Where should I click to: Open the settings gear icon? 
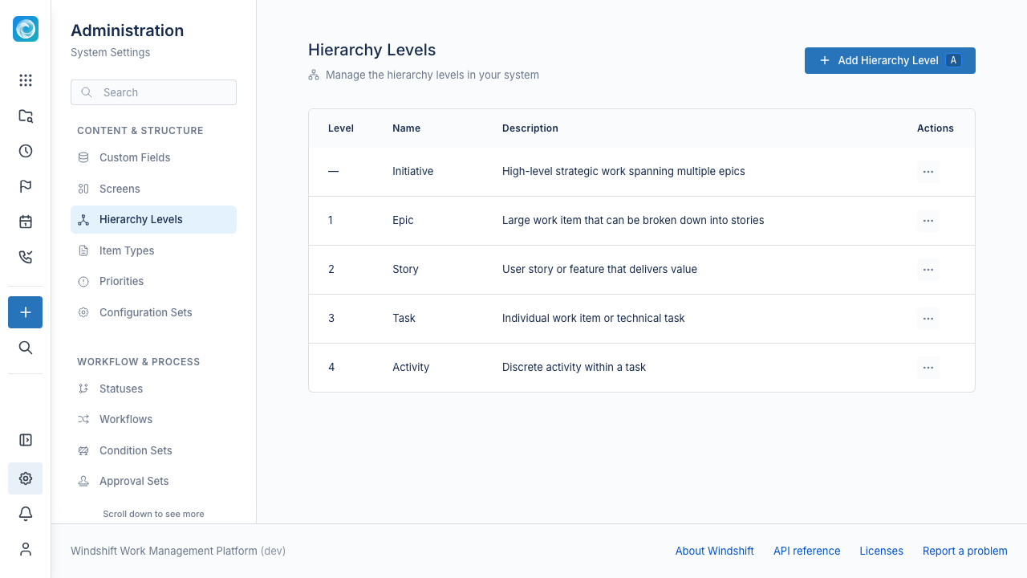click(x=26, y=478)
